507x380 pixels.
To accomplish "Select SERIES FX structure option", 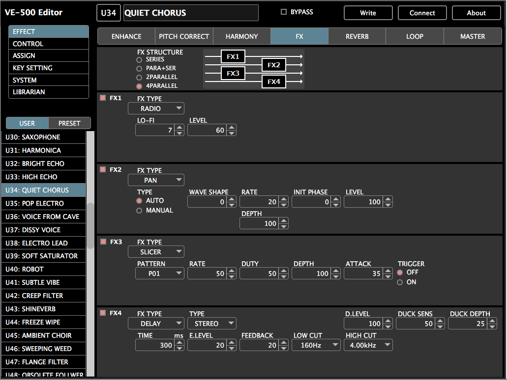I will tap(139, 60).
